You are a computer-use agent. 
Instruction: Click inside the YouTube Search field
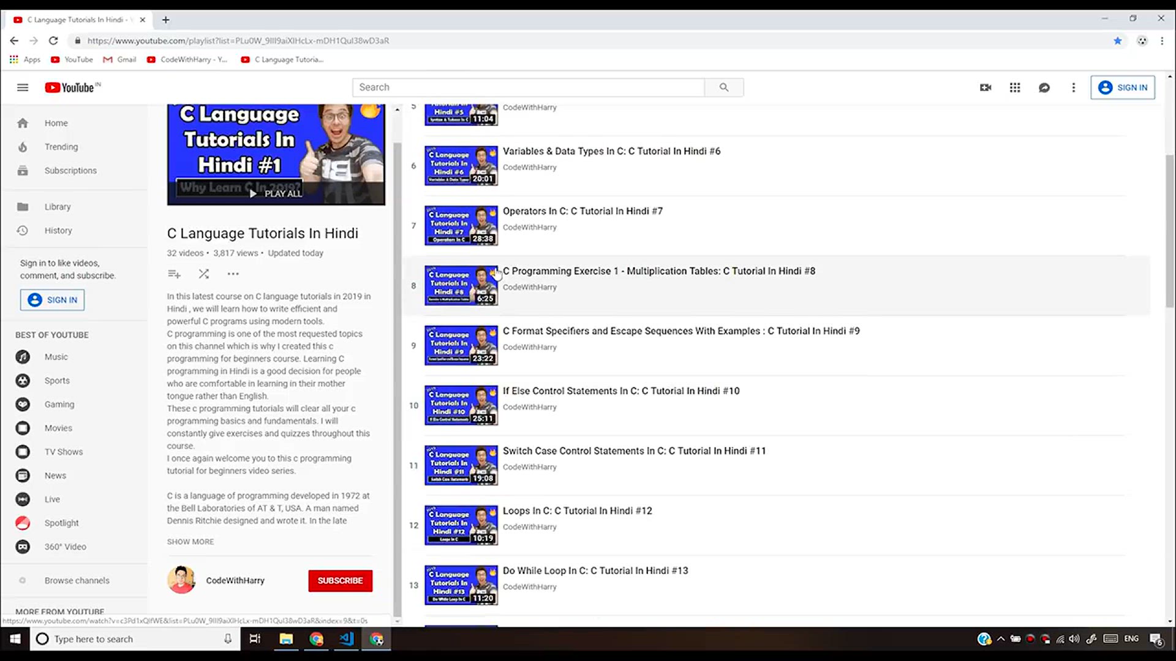pyautogui.click(x=528, y=88)
